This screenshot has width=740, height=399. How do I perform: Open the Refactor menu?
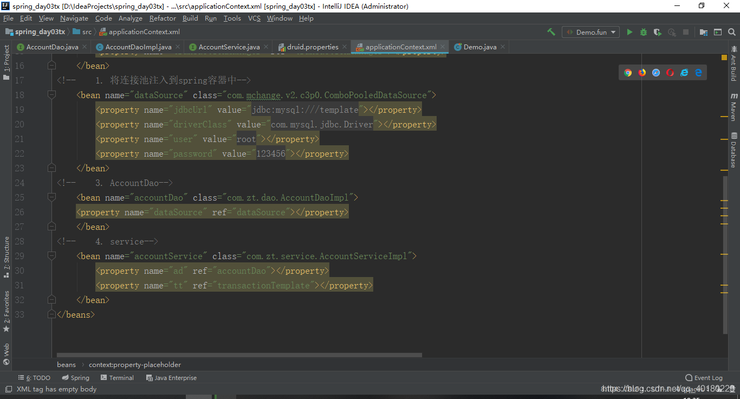click(163, 18)
